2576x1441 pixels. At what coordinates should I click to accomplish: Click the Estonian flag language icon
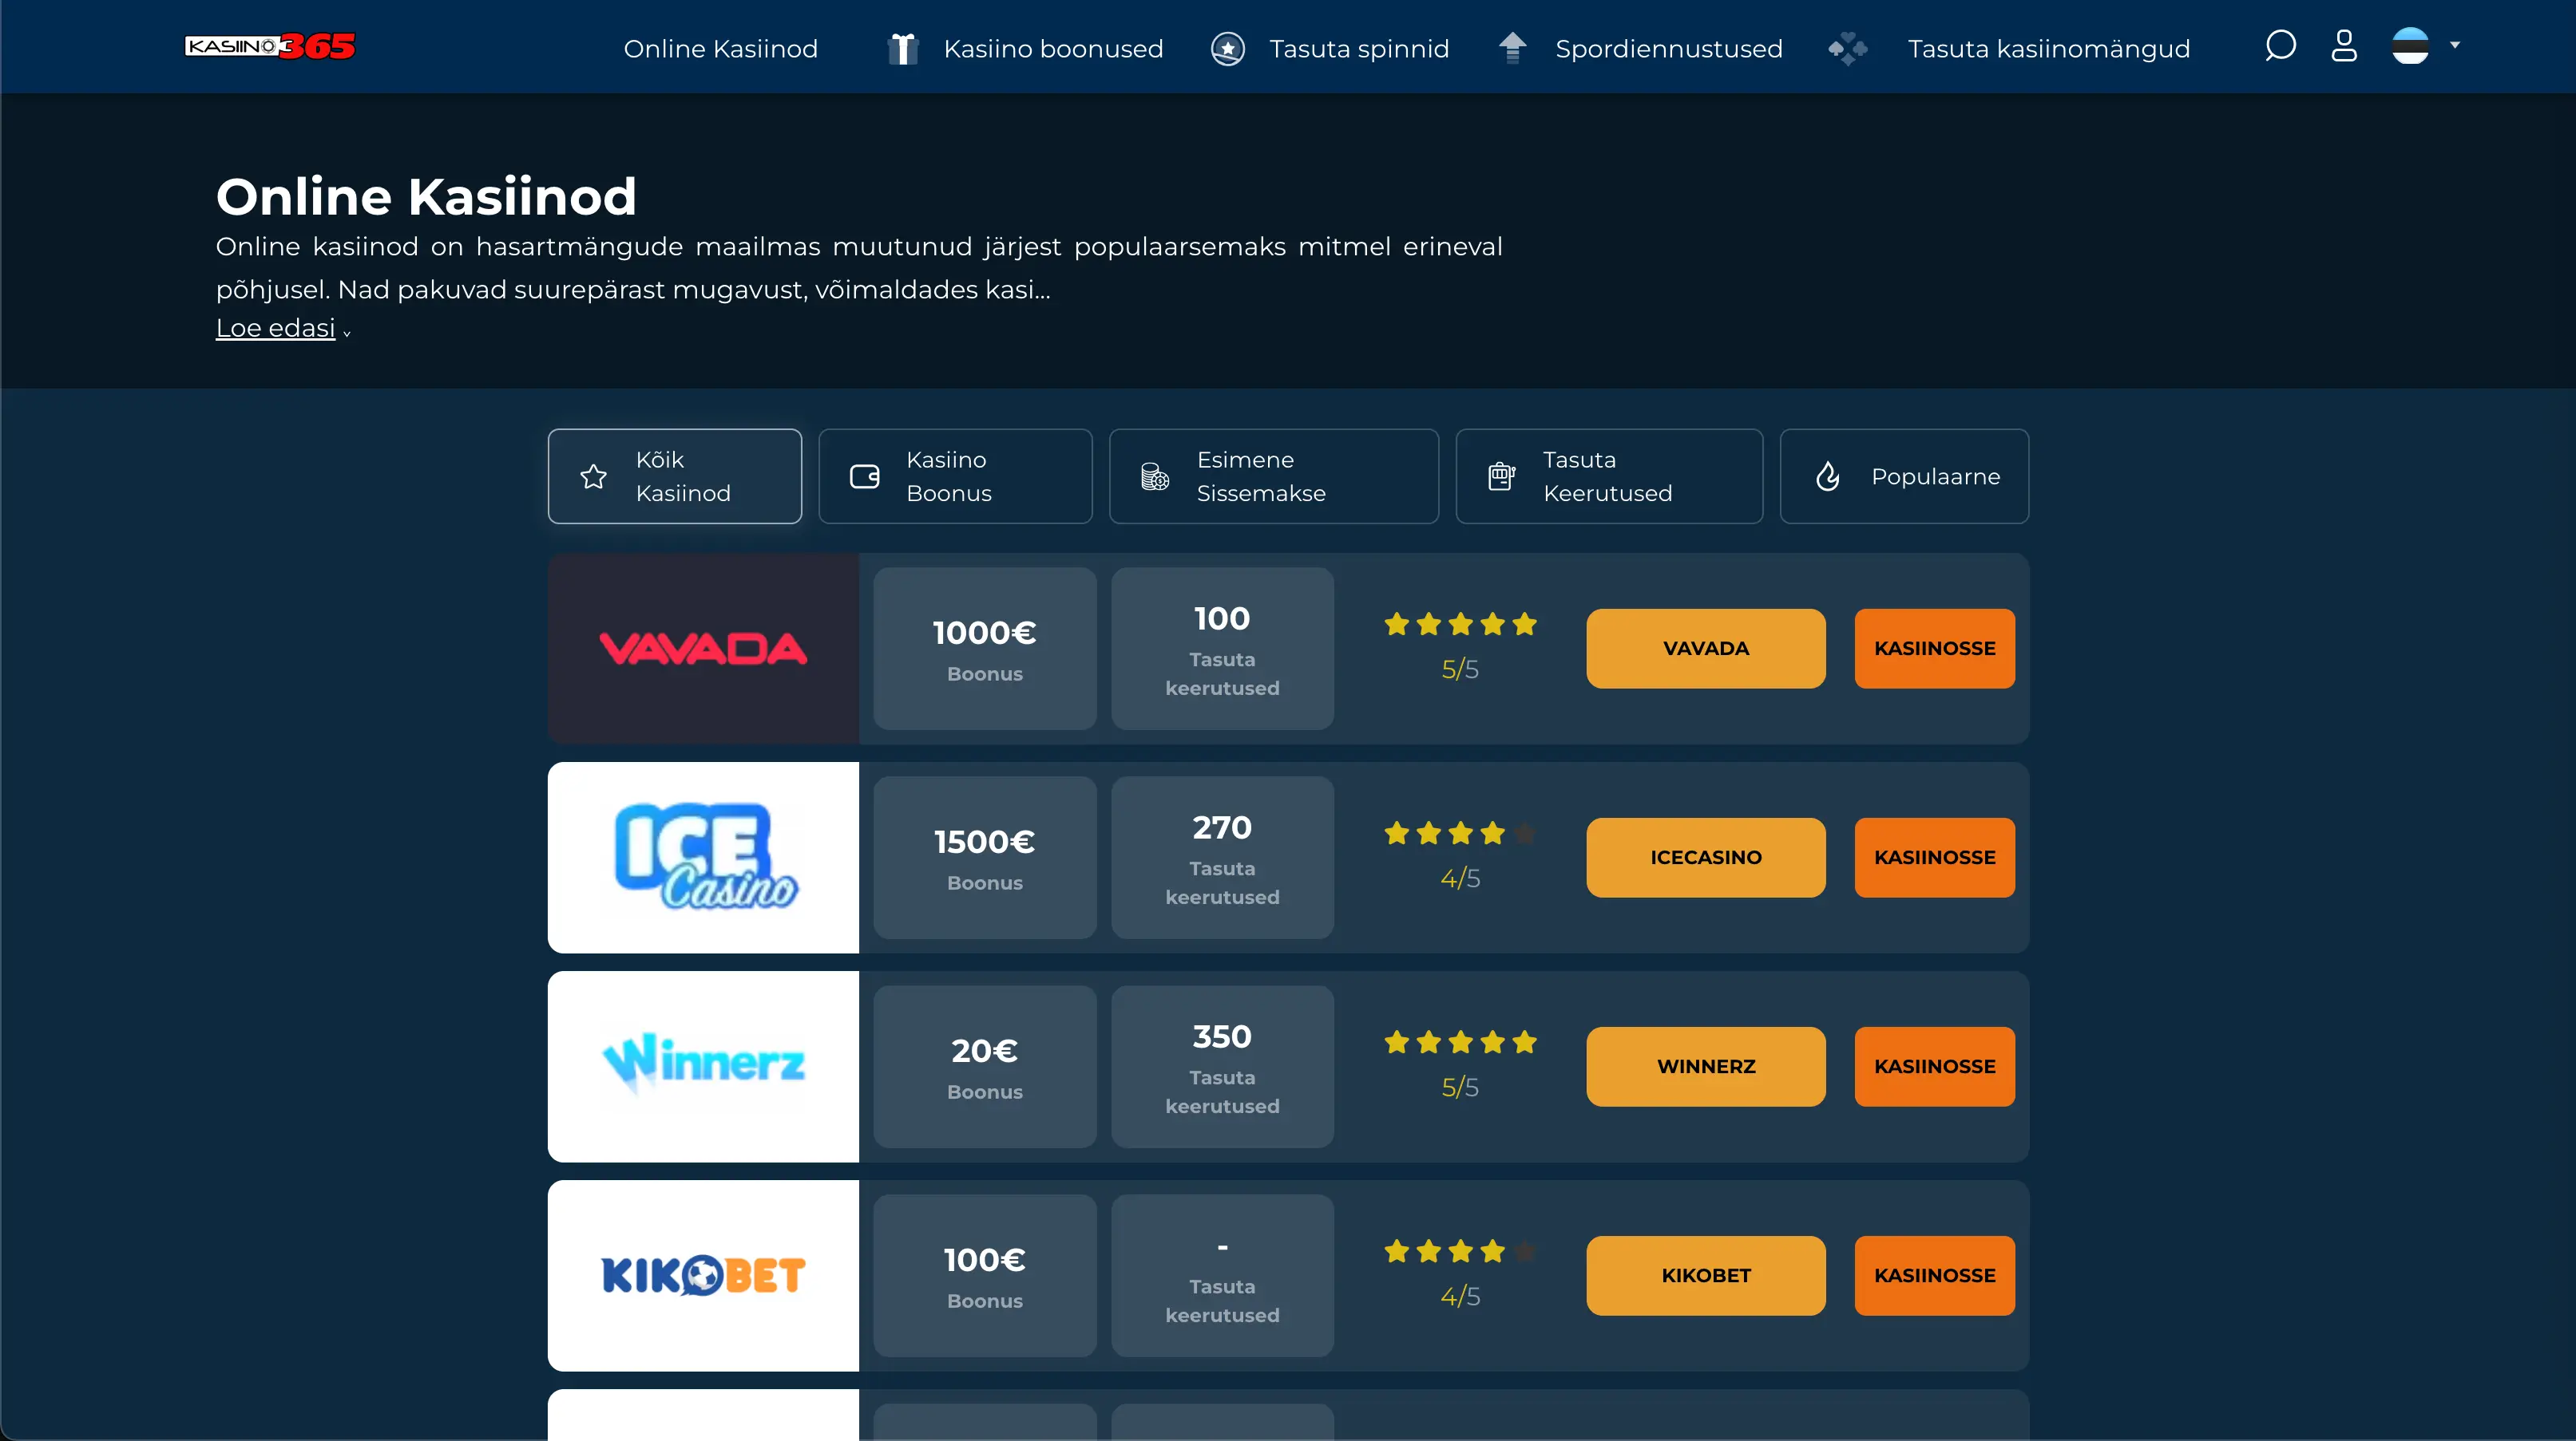tap(2410, 46)
